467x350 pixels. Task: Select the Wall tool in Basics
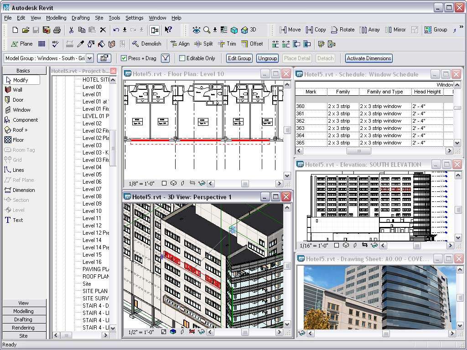point(14,90)
